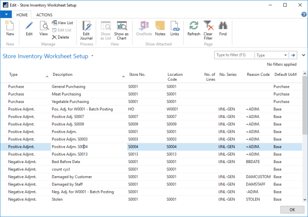
Task: Switch to the ACTIONS tab
Action: click(44, 15)
